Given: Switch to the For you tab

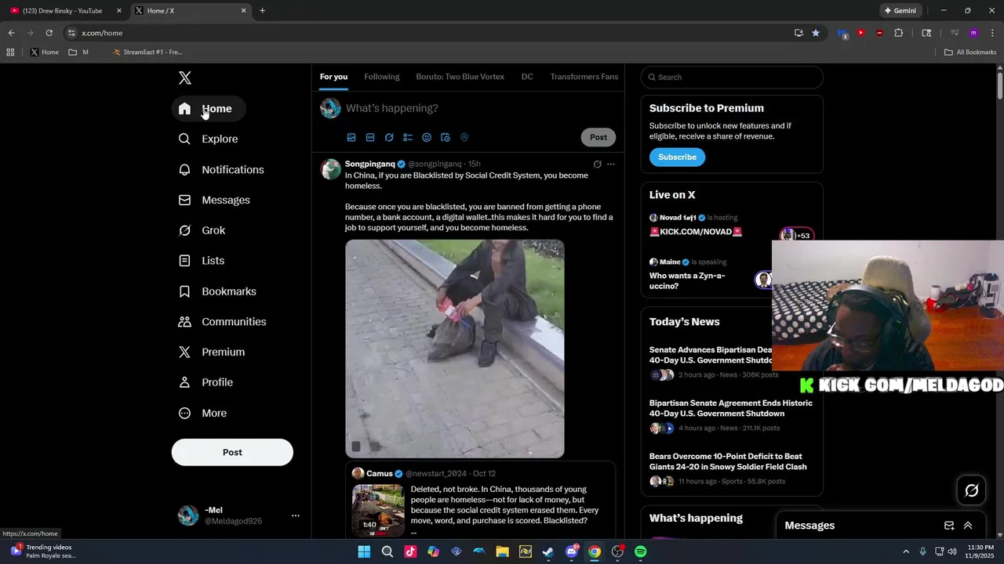Looking at the screenshot, I should tap(333, 77).
